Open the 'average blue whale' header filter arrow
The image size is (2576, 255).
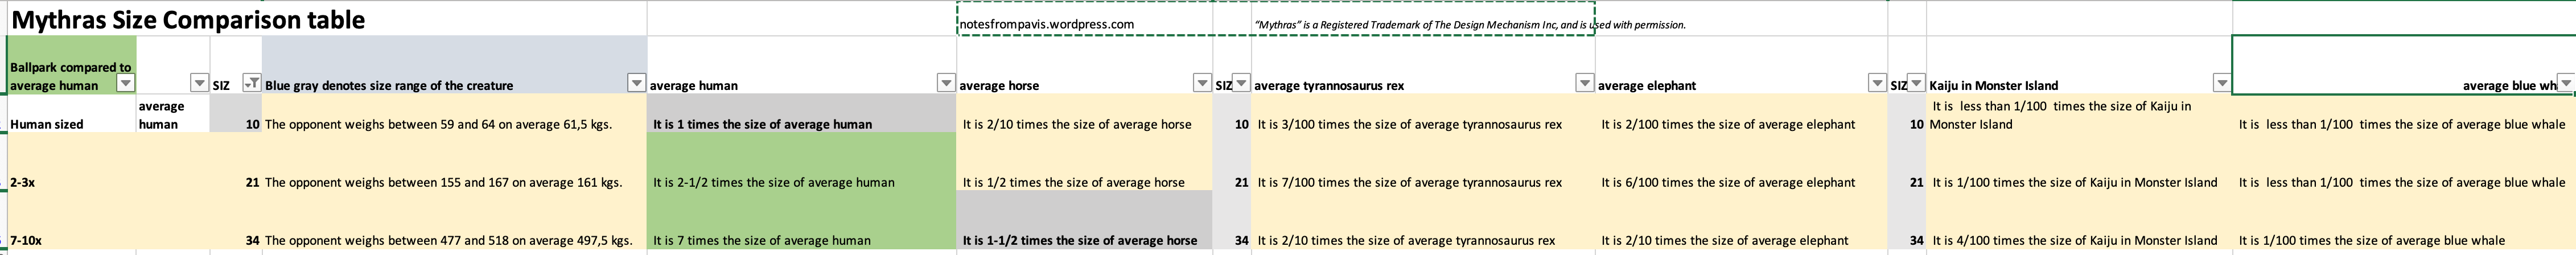click(x=2565, y=83)
